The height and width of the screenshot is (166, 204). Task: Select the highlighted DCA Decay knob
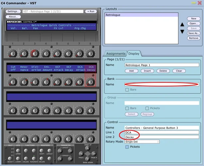click(x=90, y=82)
